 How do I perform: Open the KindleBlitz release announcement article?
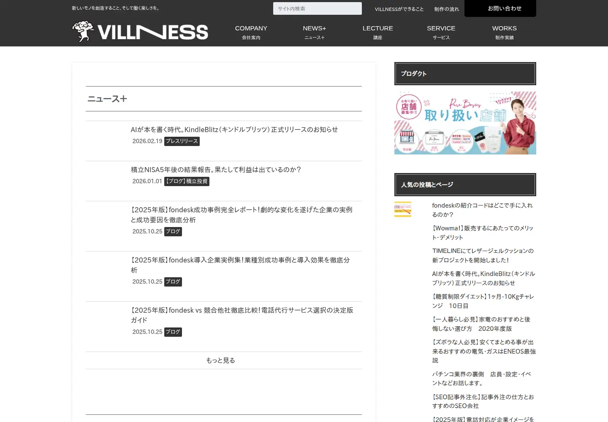pos(234,130)
